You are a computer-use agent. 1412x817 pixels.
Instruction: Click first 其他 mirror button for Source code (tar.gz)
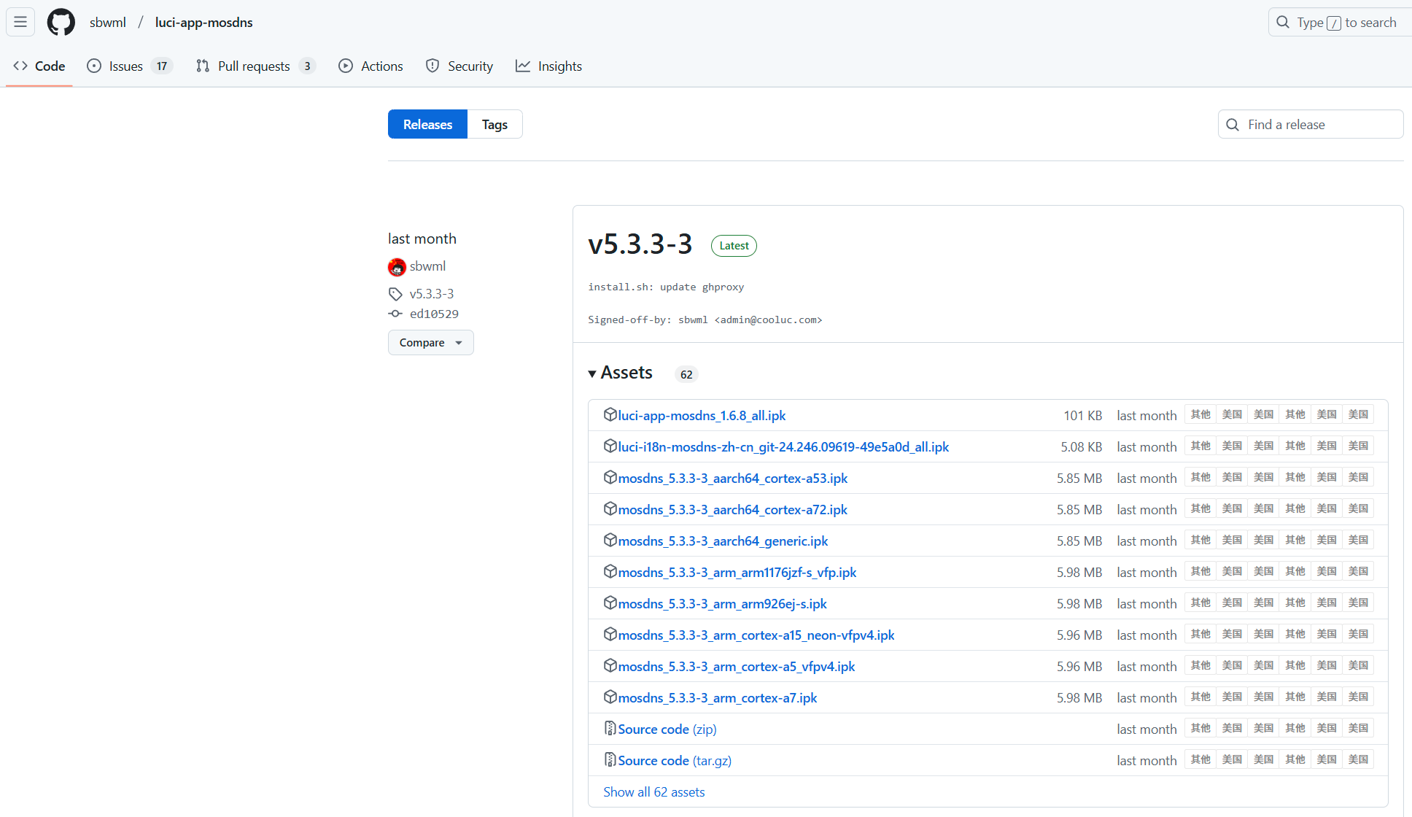tap(1200, 759)
